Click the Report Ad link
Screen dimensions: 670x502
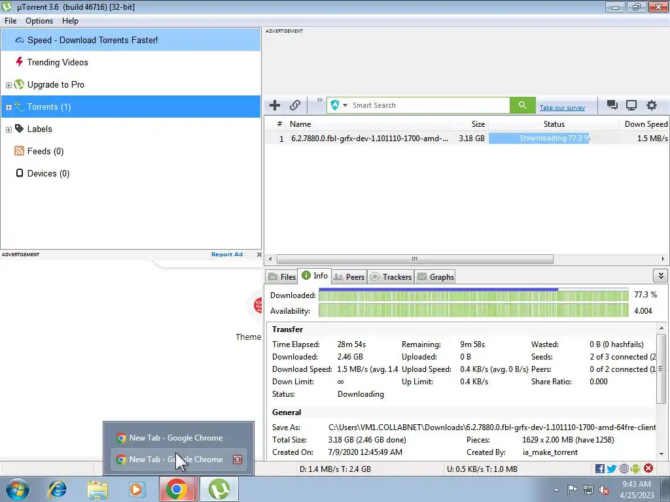pos(227,254)
